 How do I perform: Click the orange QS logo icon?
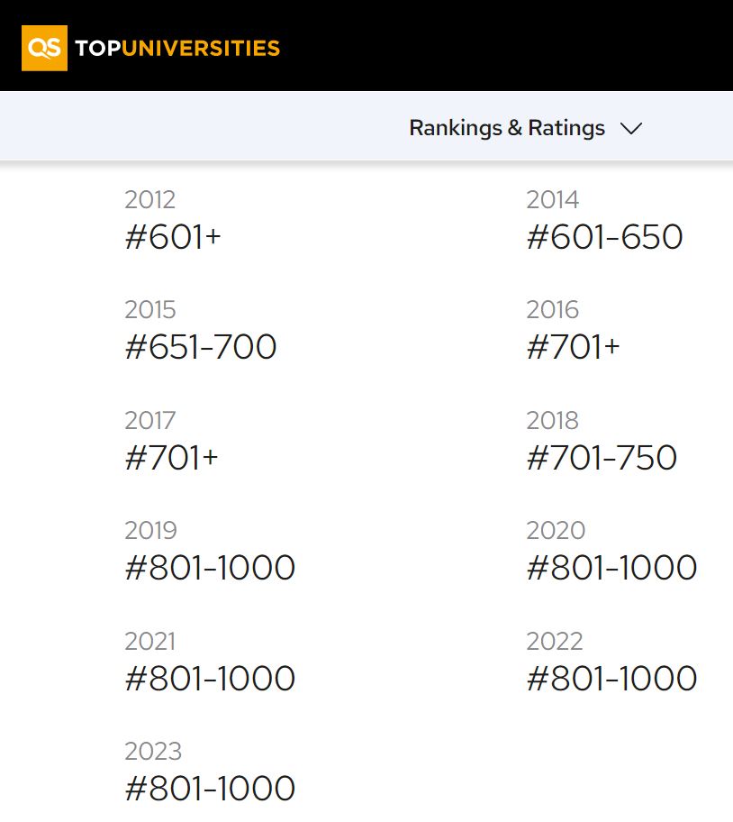[x=44, y=48]
